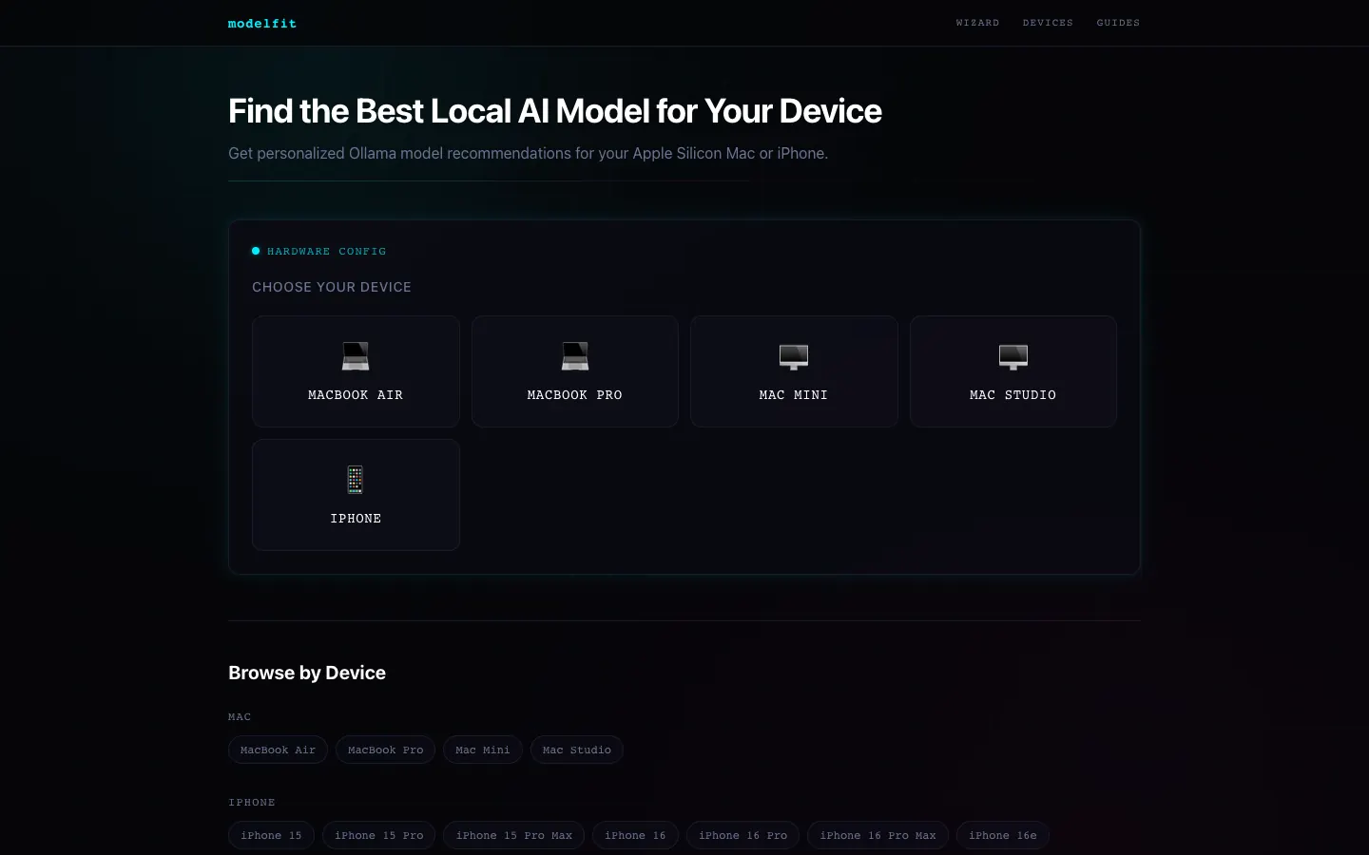
Task: Open the iPhone 15 chip
Action: click(x=271, y=835)
